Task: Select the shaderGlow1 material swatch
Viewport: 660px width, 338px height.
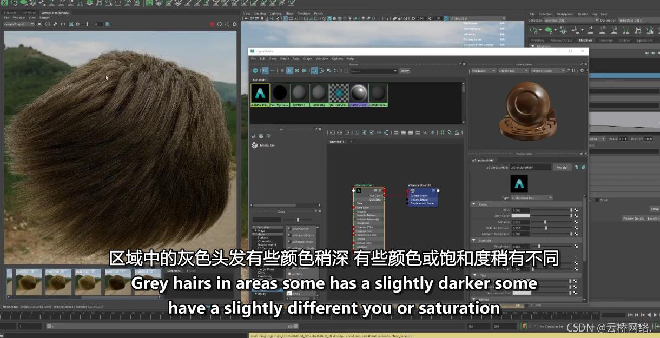Action: tap(358, 95)
